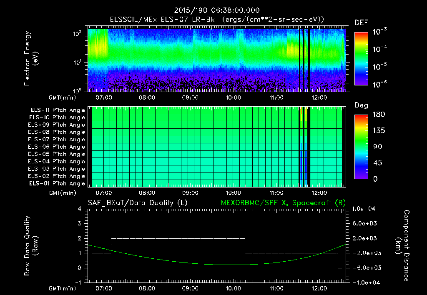Click the DEF label above the color scale
This screenshot has width=427, height=295.
[362, 23]
